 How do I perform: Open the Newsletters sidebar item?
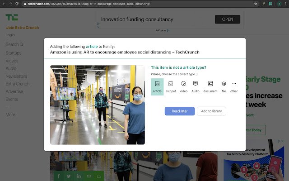16,76
